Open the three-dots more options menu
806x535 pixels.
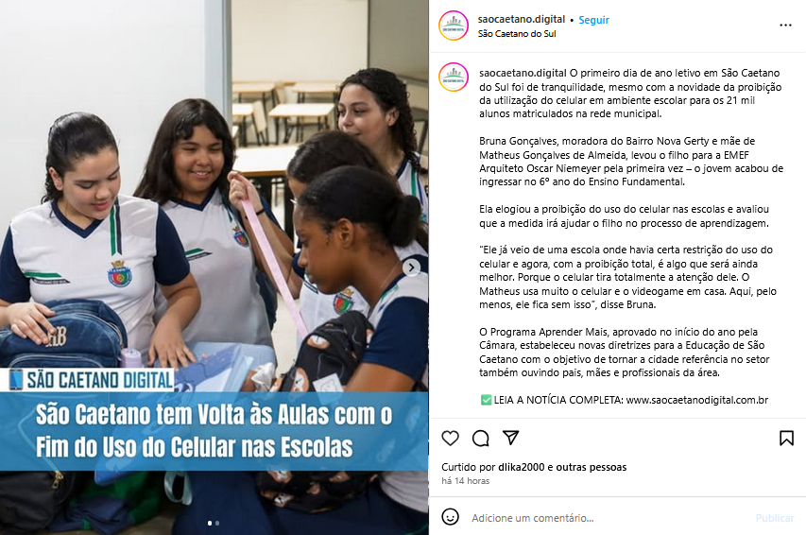tap(785, 26)
